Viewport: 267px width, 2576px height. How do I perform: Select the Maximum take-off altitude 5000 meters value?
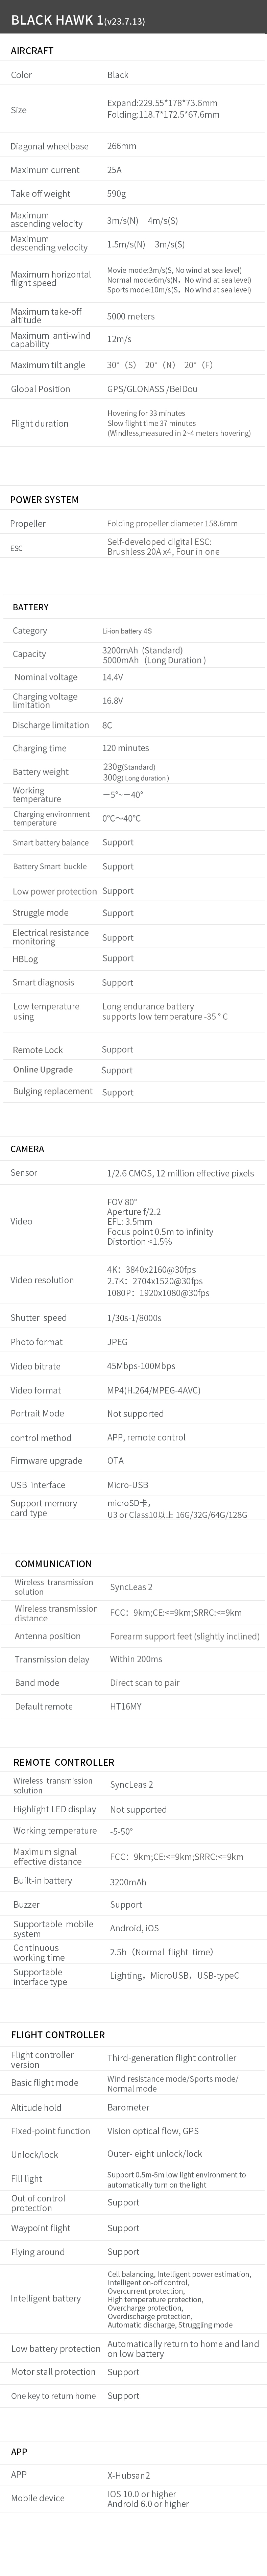tap(131, 316)
